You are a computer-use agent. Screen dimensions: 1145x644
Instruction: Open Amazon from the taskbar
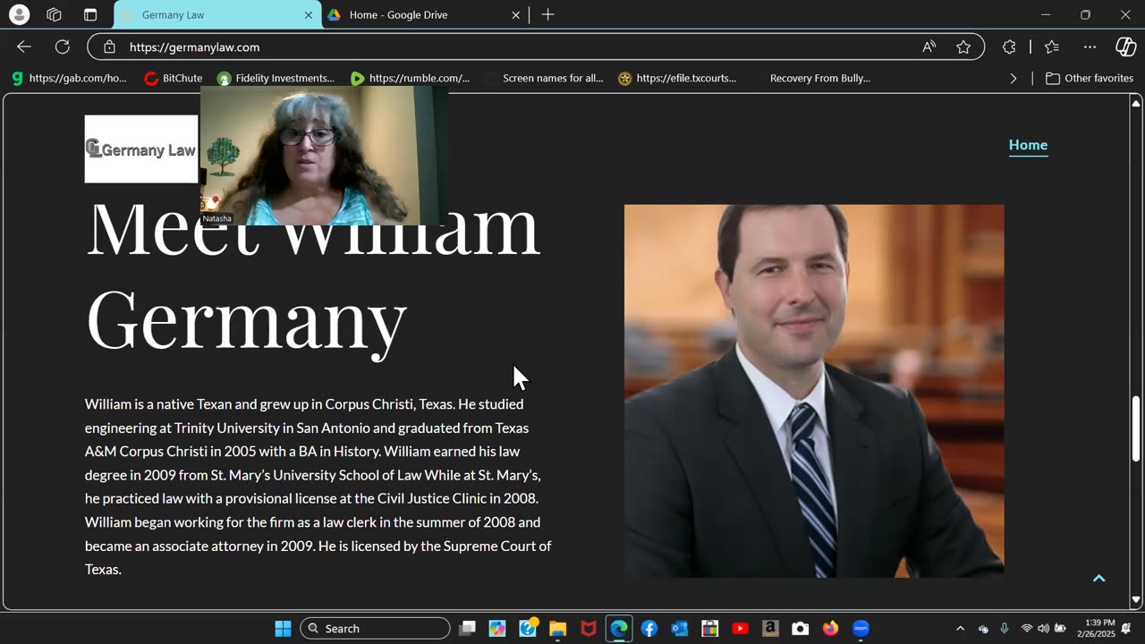pos(770,628)
